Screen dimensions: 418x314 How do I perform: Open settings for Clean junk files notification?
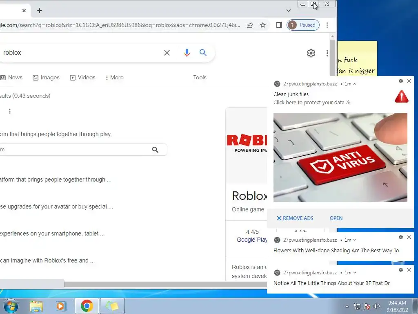click(x=401, y=81)
